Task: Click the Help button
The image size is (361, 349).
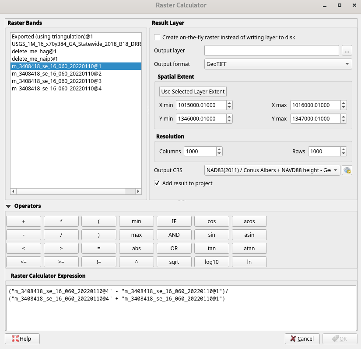Action: 22,339
